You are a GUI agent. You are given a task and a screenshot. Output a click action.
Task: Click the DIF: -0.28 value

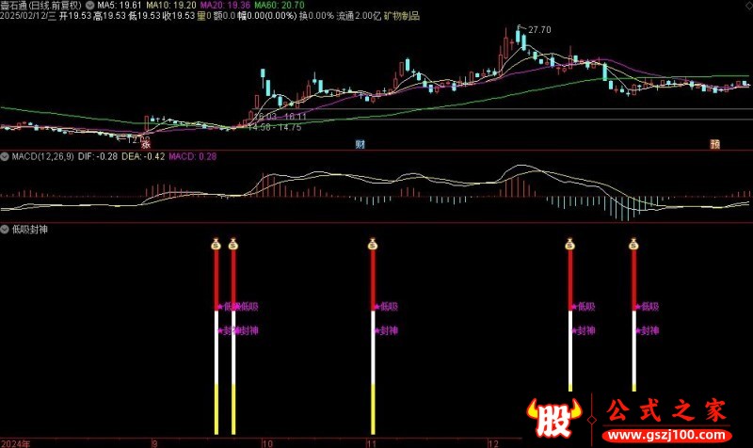(x=98, y=156)
